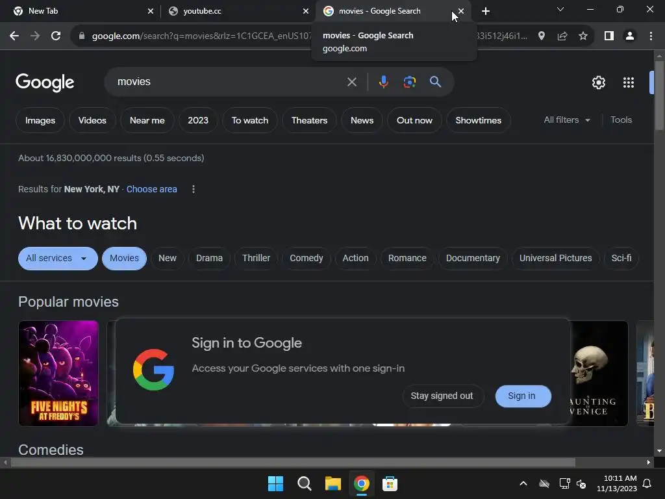Screen dimensions: 665x499
Task: Select the 2023 filter
Action: (198, 120)
